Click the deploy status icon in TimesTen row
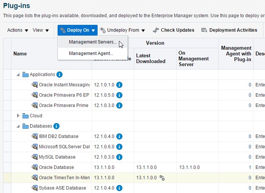Viewport: 265px width, 193px height. [162, 178]
